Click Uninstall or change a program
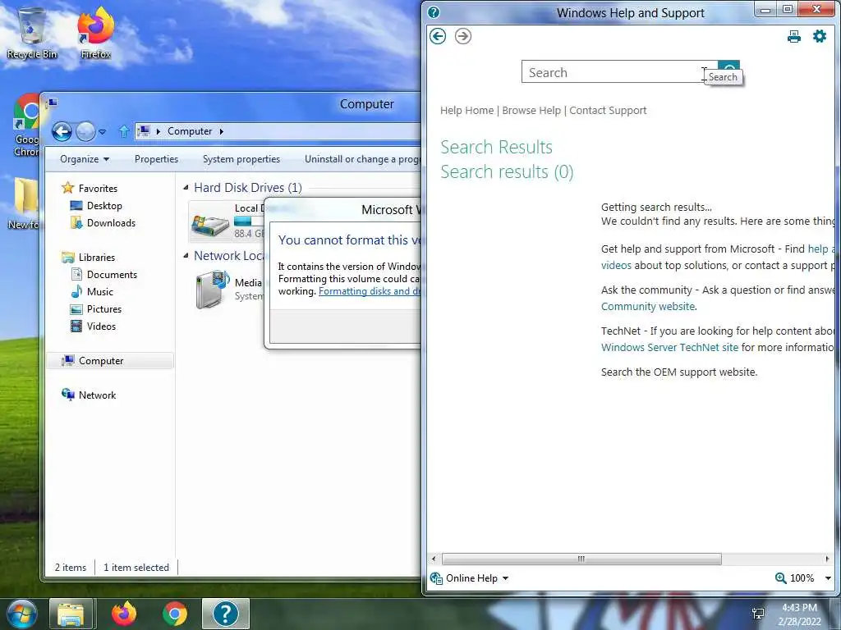This screenshot has width=841, height=630. (x=362, y=159)
